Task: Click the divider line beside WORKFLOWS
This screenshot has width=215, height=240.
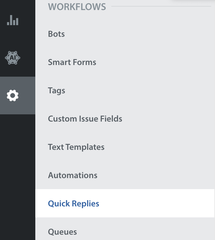Action: (x=161, y=6)
